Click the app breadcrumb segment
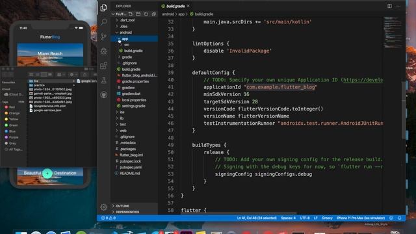The height and width of the screenshot is (234, 416). pos(181,14)
